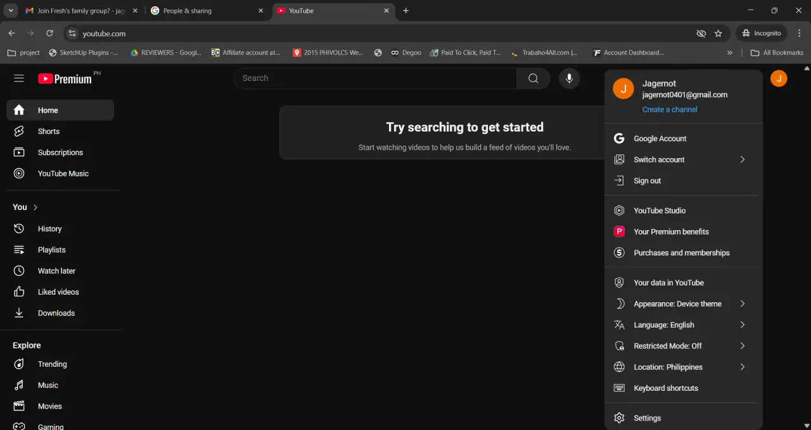Viewport: 811px width, 430px height.
Task: Click the Jagernot avatar in the menu header
Action: [623, 89]
